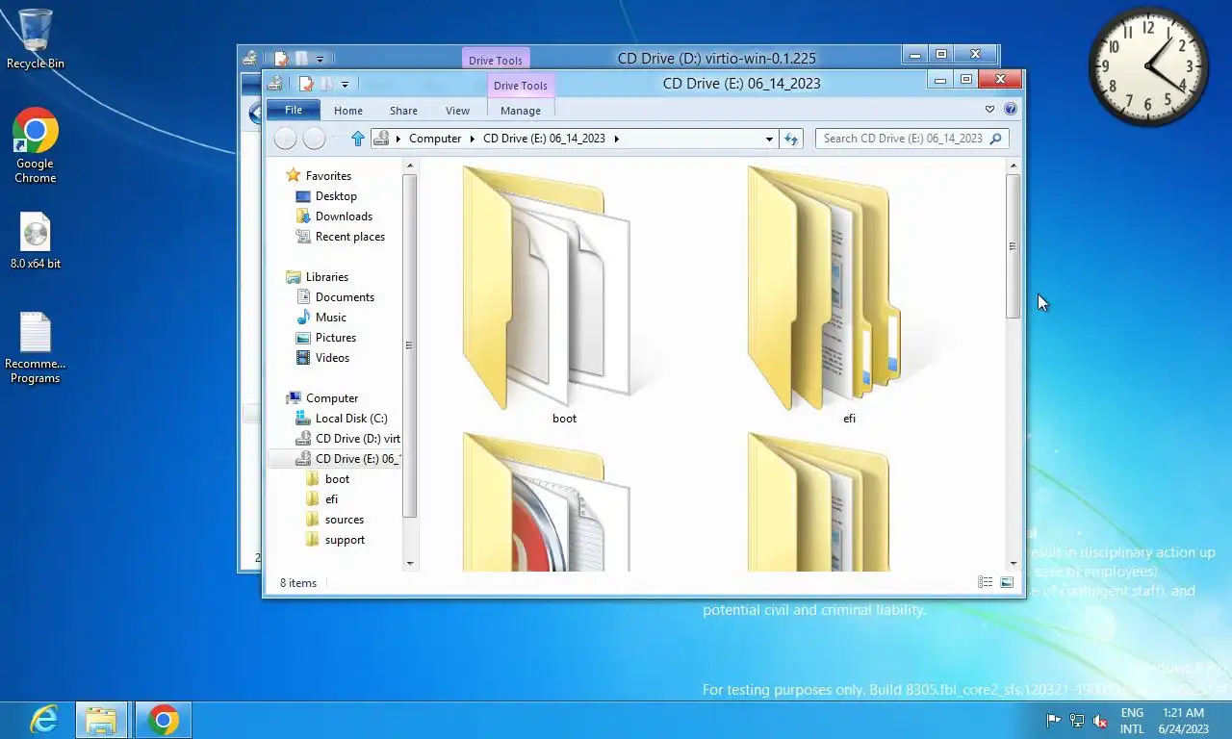Click the Chrome icon on the taskbar
Viewport: 1232px width, 739px height.
tap(164, 720)
